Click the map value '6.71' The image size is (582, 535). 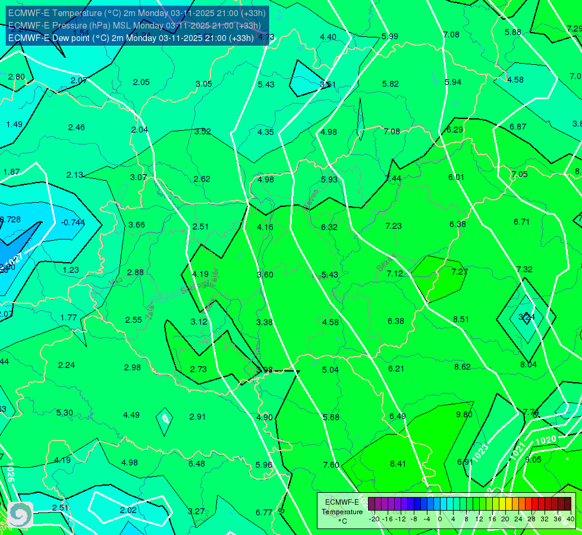pyautogui.click(x=521, y=222)
